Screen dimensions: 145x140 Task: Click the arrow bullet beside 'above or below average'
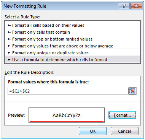[x=9, y=46]
